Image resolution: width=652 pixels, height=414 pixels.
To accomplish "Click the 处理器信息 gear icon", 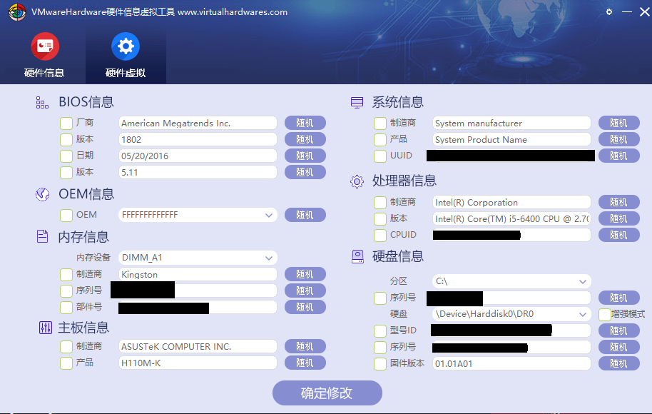I will point(357,181).
